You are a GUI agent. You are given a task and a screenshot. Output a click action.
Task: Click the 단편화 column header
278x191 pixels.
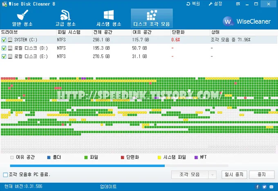(190, 32)
